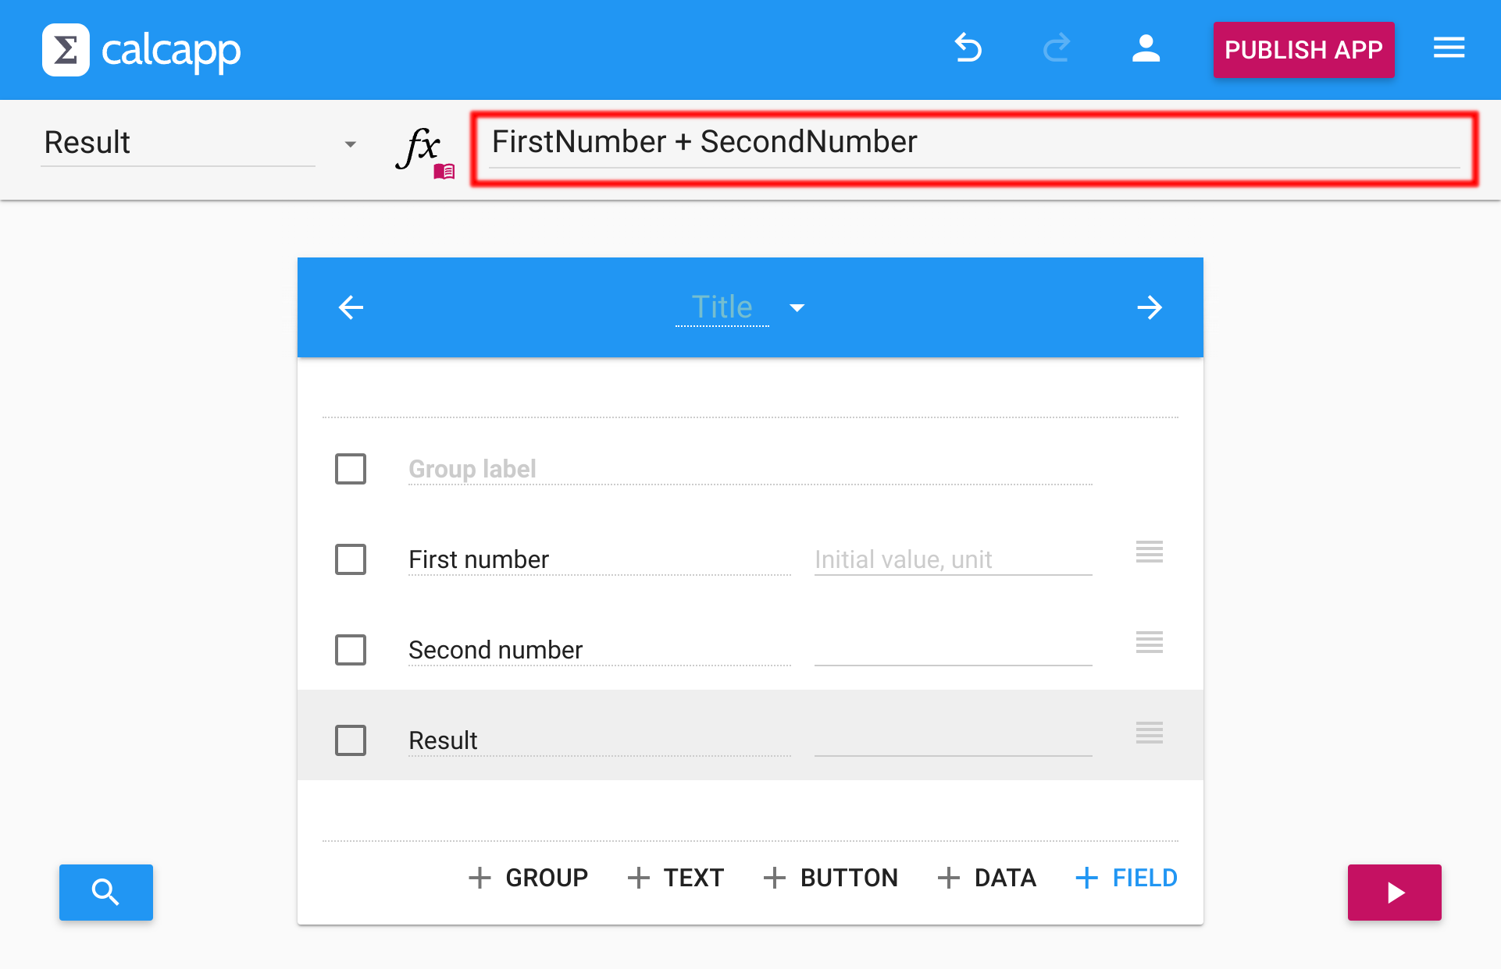
Task: Open the user account icon
Action: [1146, 48]
